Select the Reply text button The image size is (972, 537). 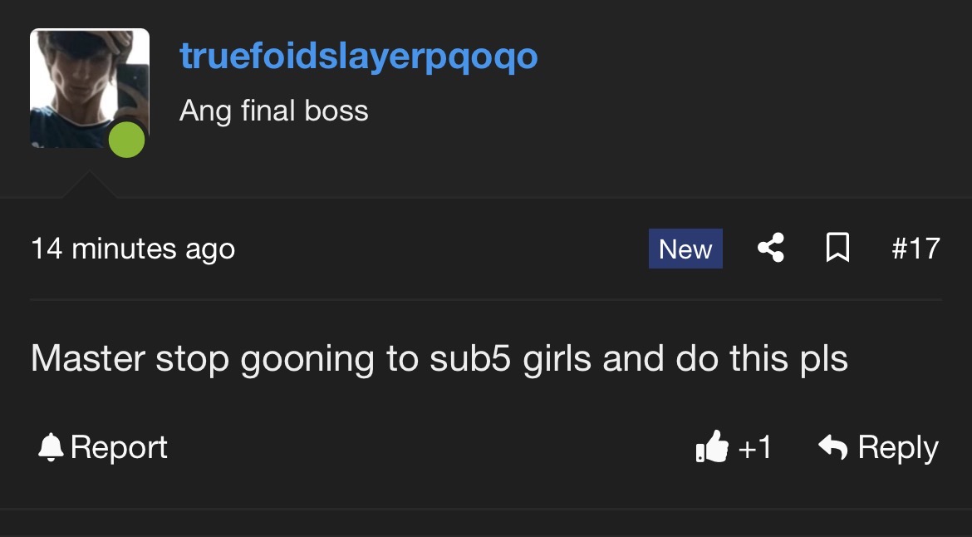pyautogui.click(x=897, y=448)
